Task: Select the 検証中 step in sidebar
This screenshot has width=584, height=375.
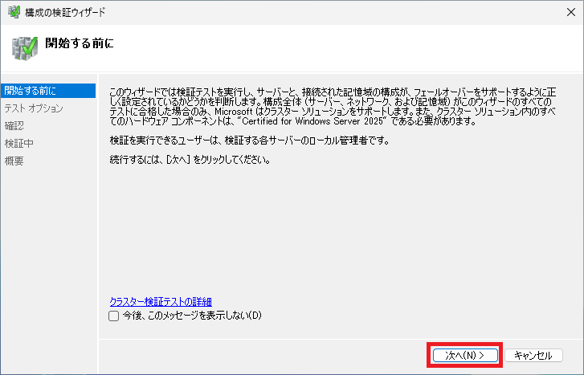Action: click(19, 144)
